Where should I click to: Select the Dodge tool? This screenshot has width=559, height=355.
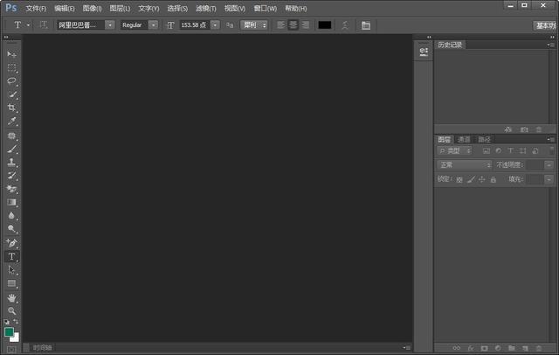pos(11,229)
